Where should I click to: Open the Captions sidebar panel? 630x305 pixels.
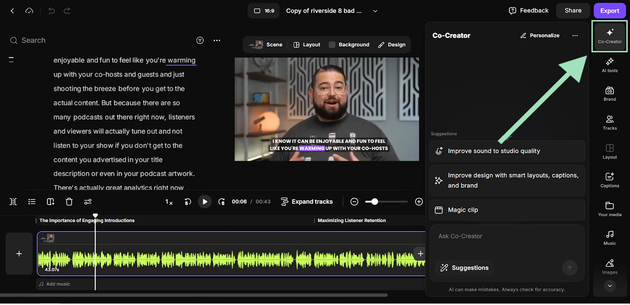[x=610, y=180]
